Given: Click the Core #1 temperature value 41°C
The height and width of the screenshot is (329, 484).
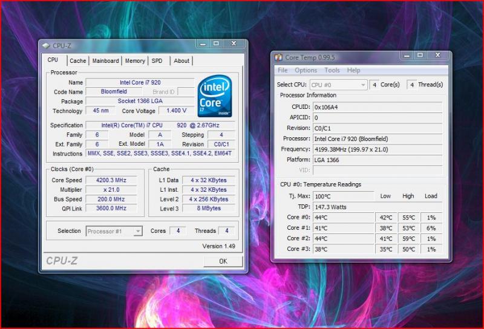Looking at the screenshot, I should tap(343, 228).
